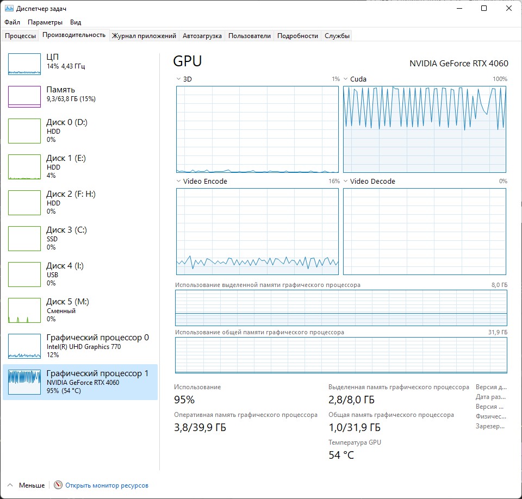Click the shared GPU memory graph

341,355
